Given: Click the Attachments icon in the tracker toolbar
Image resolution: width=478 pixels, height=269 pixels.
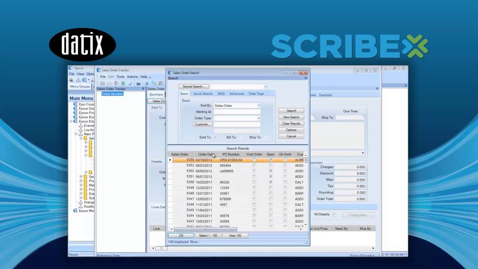Looking at the screenshot, I should coord(116,83).
